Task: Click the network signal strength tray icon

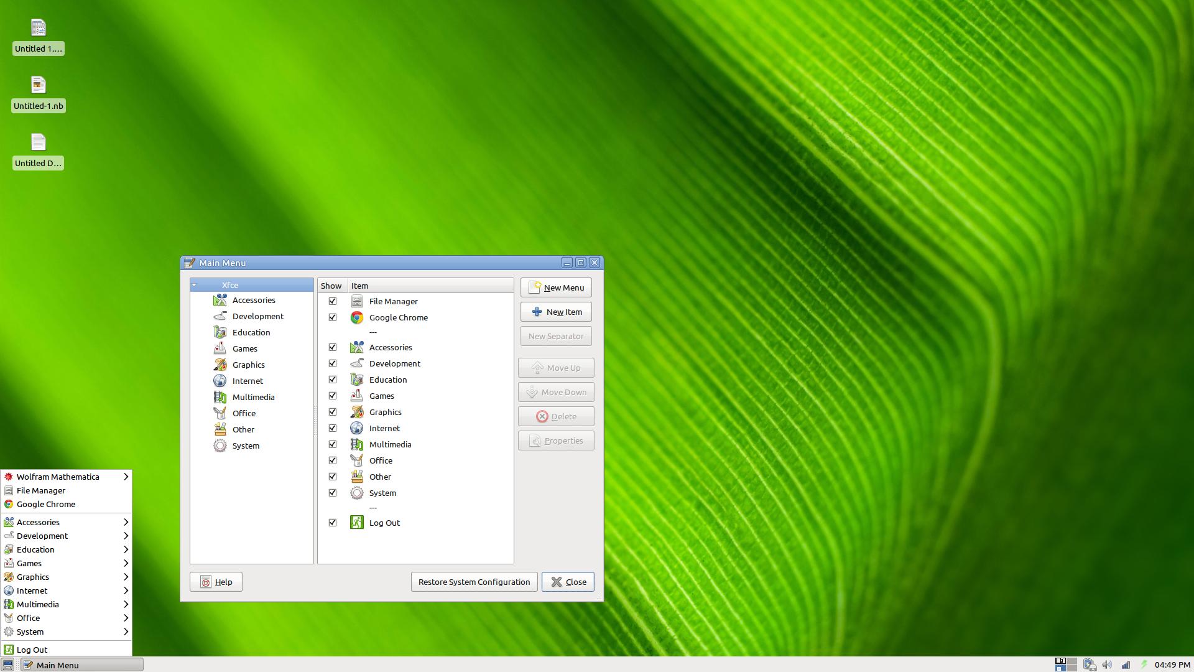Action: [x=1126, y=665]
